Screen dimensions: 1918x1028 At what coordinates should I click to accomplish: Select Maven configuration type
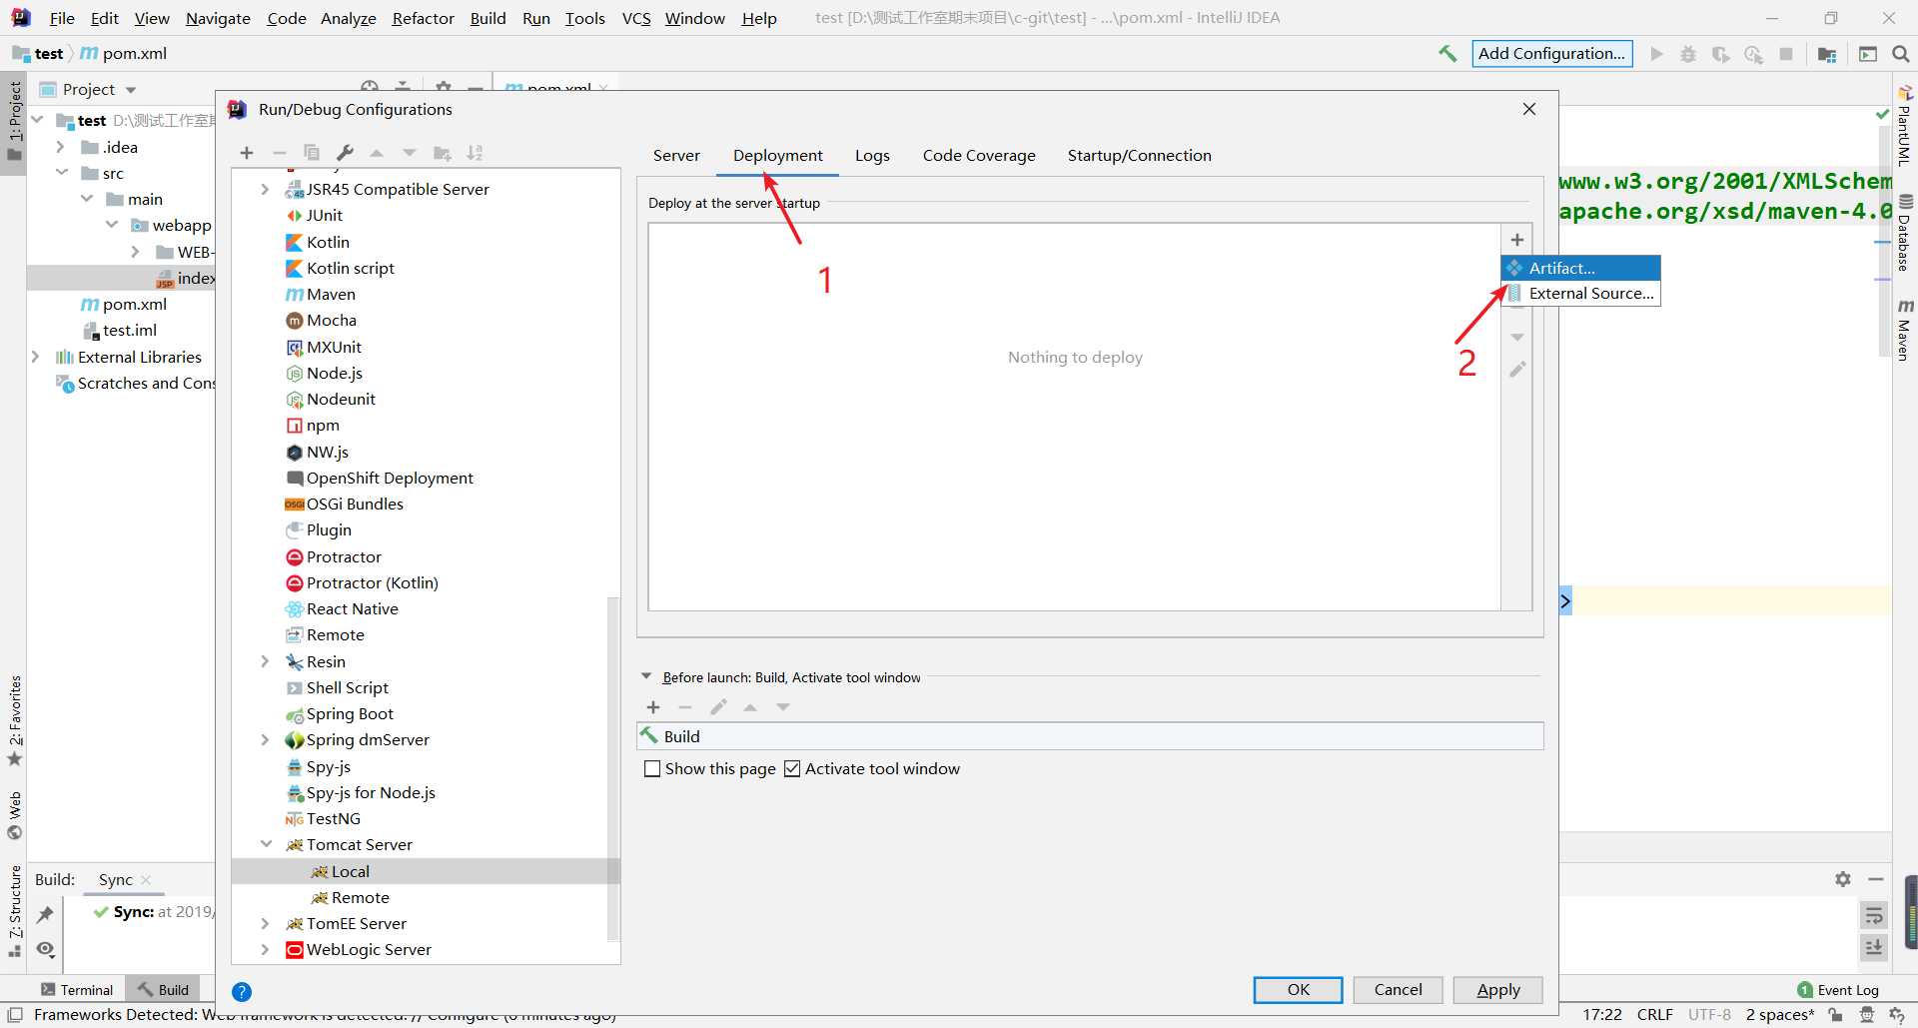[331, 295]
